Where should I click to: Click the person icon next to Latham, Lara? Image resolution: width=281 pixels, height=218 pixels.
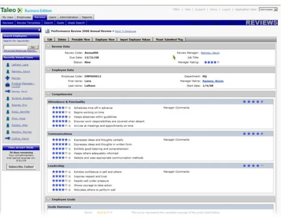click(x=8, y=65)
